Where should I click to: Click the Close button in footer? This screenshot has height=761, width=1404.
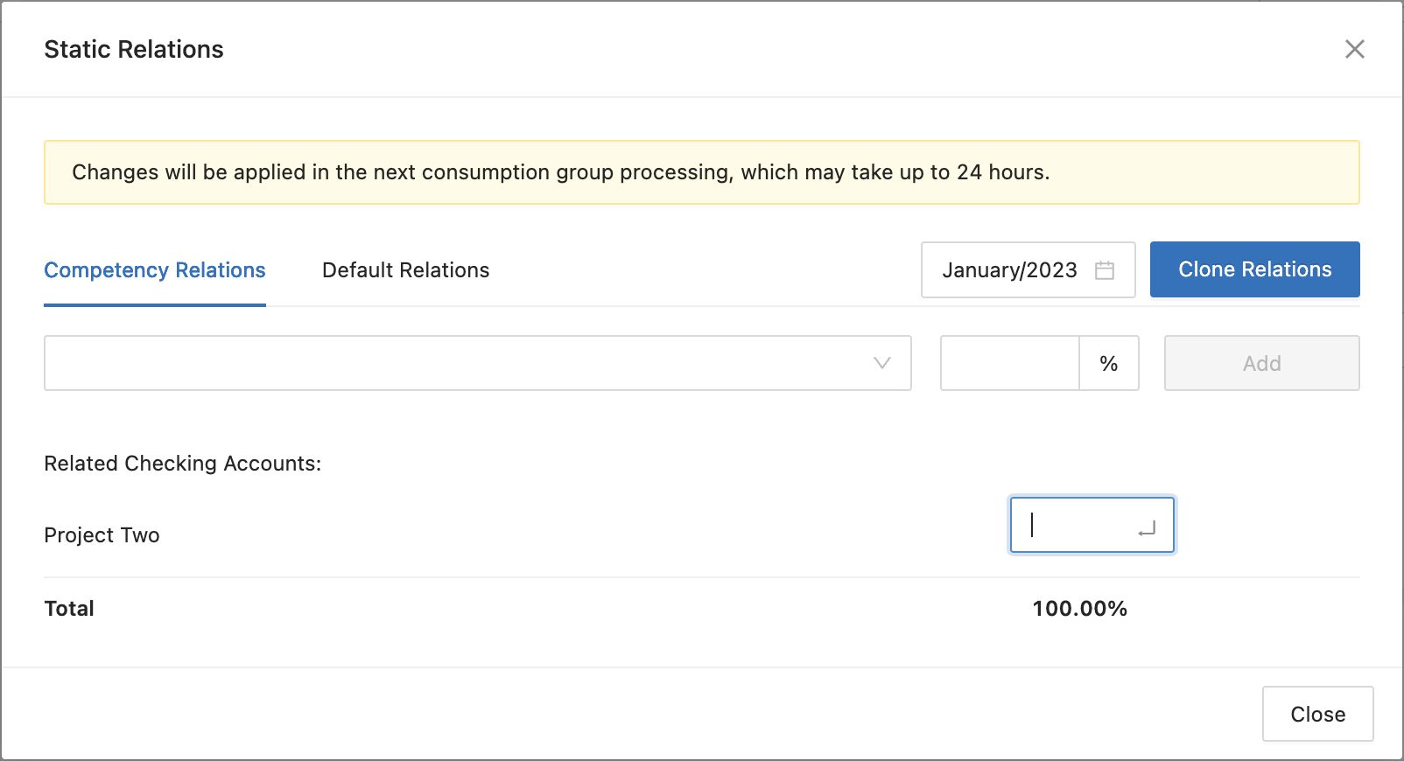(1316, 714)
